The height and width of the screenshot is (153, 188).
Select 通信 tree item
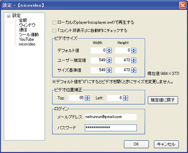[x=23, y=30]
